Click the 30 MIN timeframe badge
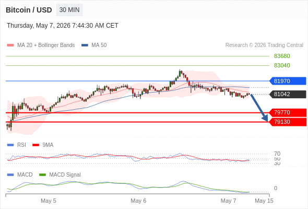 point(69,10)
